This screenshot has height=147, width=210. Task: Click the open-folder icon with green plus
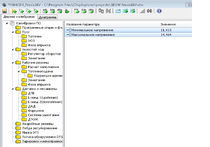14,11
